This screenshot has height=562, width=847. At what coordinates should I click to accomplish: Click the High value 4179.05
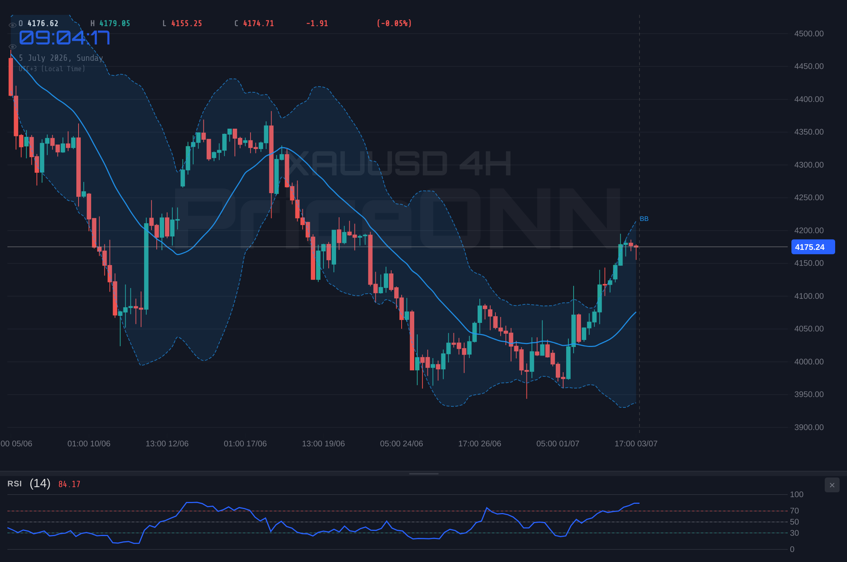click(115, 23)
